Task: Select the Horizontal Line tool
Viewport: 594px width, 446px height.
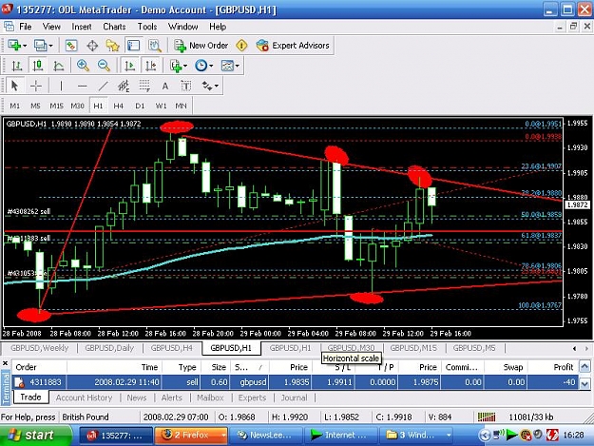Action: click(82, 86)
